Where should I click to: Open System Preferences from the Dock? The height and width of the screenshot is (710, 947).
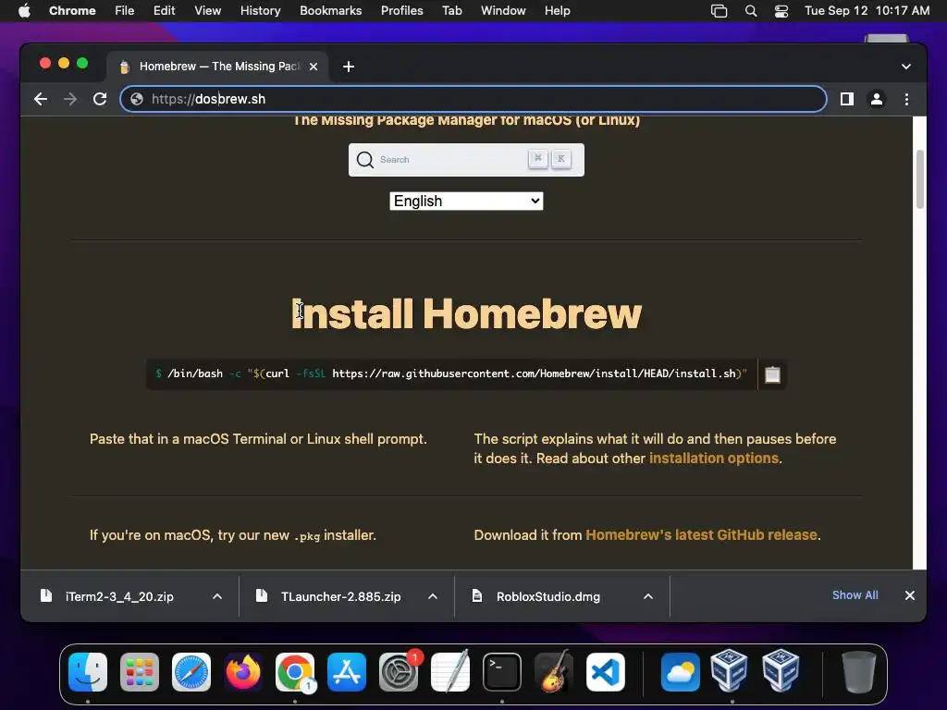click(399, 672)
